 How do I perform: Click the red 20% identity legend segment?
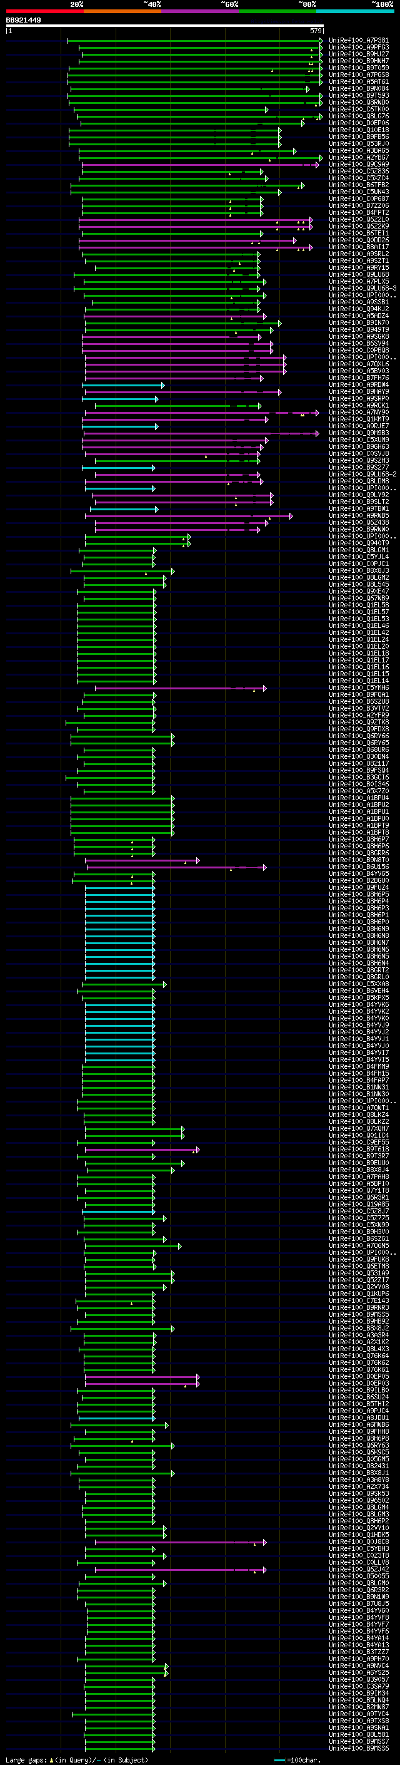click(x=44, y=12)
